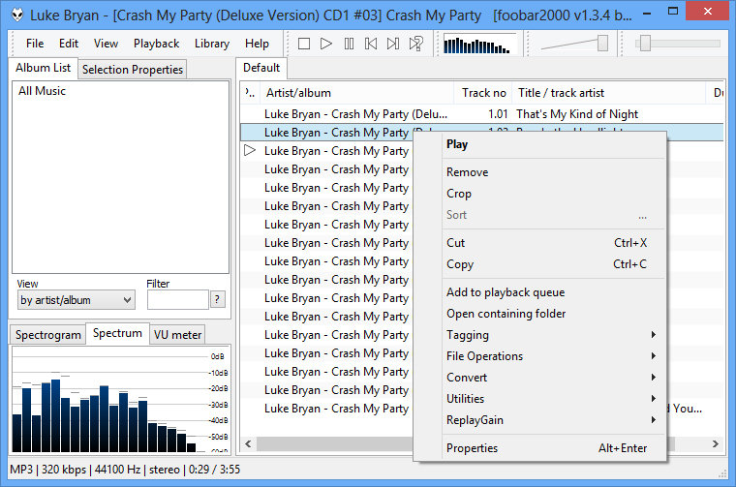Image resolution: width=736 pixels, height=487 pixels.
Task: Open the Playback menu
Action: click(156, 44)
